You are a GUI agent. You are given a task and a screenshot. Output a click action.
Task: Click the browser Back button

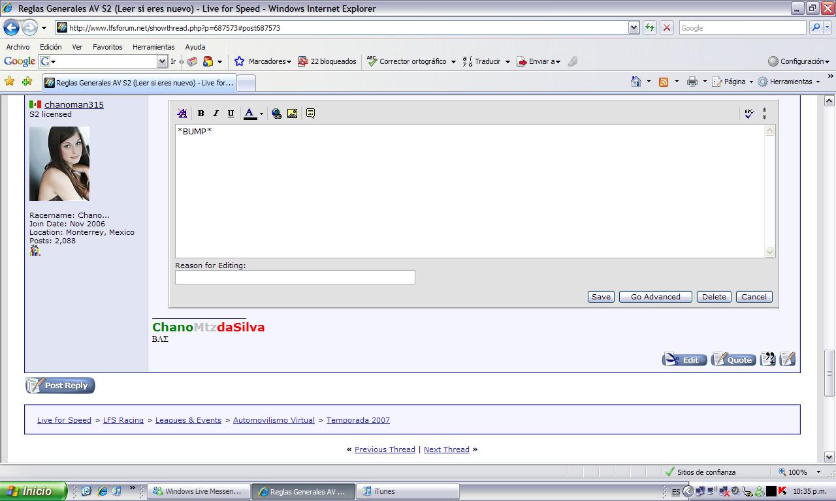point(11,27)
